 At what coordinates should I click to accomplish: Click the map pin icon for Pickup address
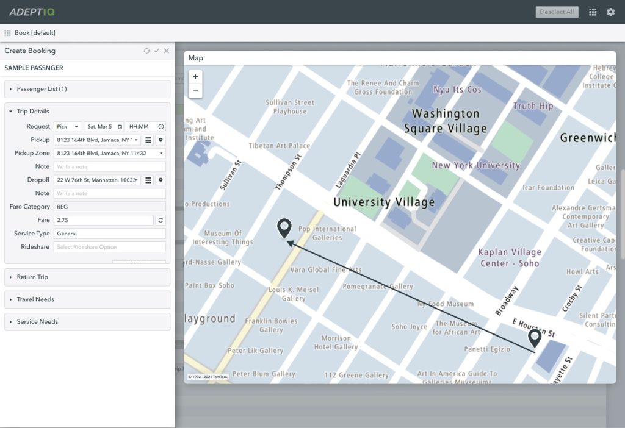click(160, 140)
